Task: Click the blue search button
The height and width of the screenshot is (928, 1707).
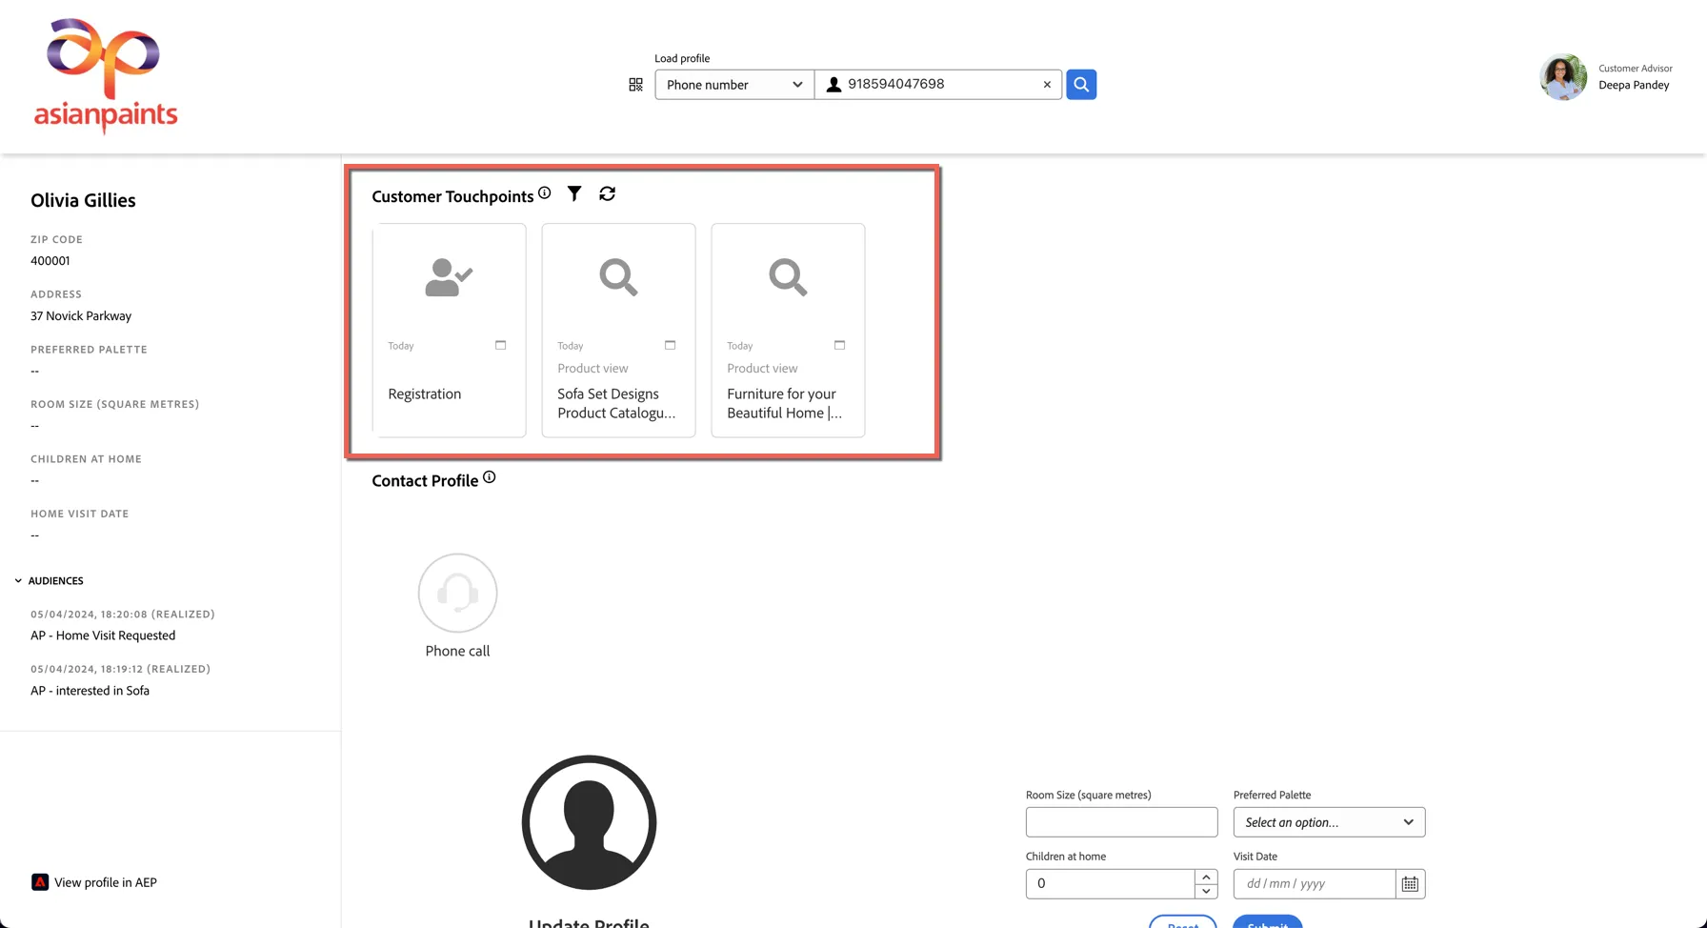Action: click(1081, 85)
